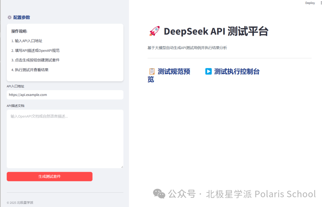This screenshot has height=207, width=326.
Task: Select the 配置参数 sidebar heading
Action: click(22, 18)
